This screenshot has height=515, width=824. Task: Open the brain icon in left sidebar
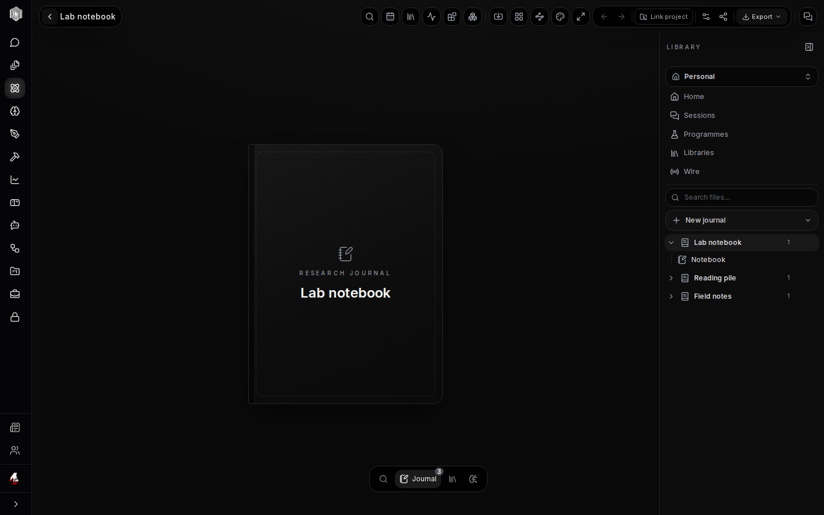(x=15, y=111)
